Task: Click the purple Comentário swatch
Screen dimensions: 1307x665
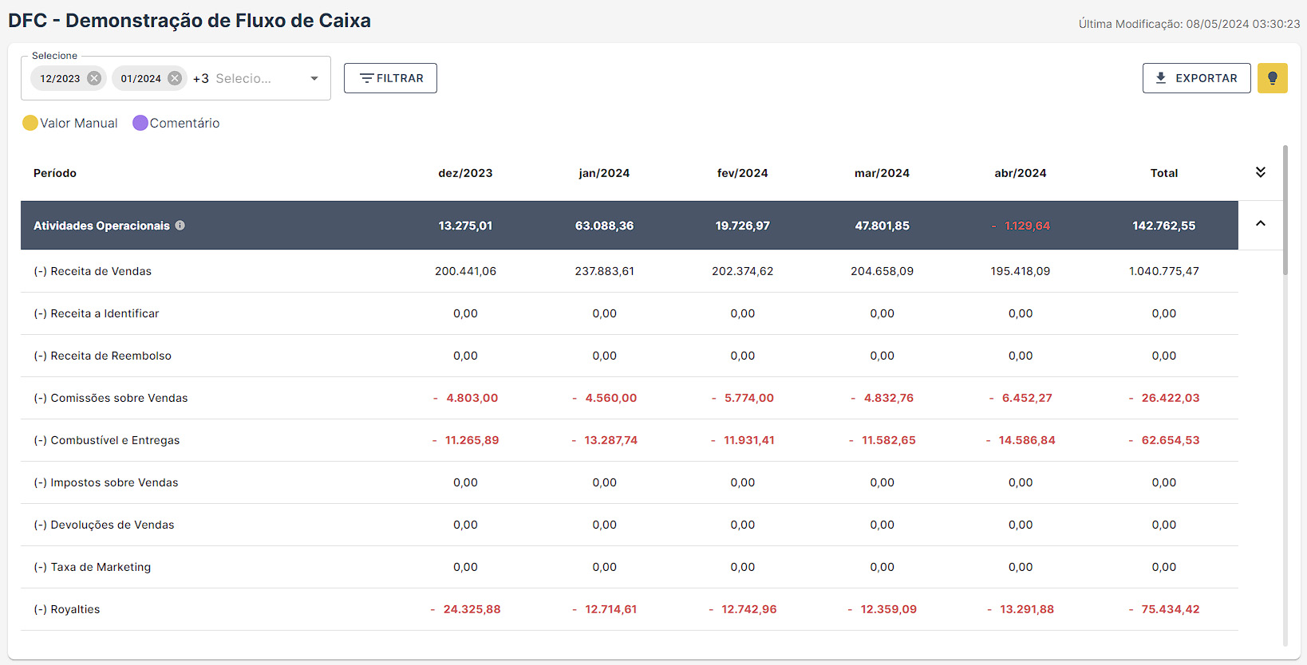Action: pos(140,123)
